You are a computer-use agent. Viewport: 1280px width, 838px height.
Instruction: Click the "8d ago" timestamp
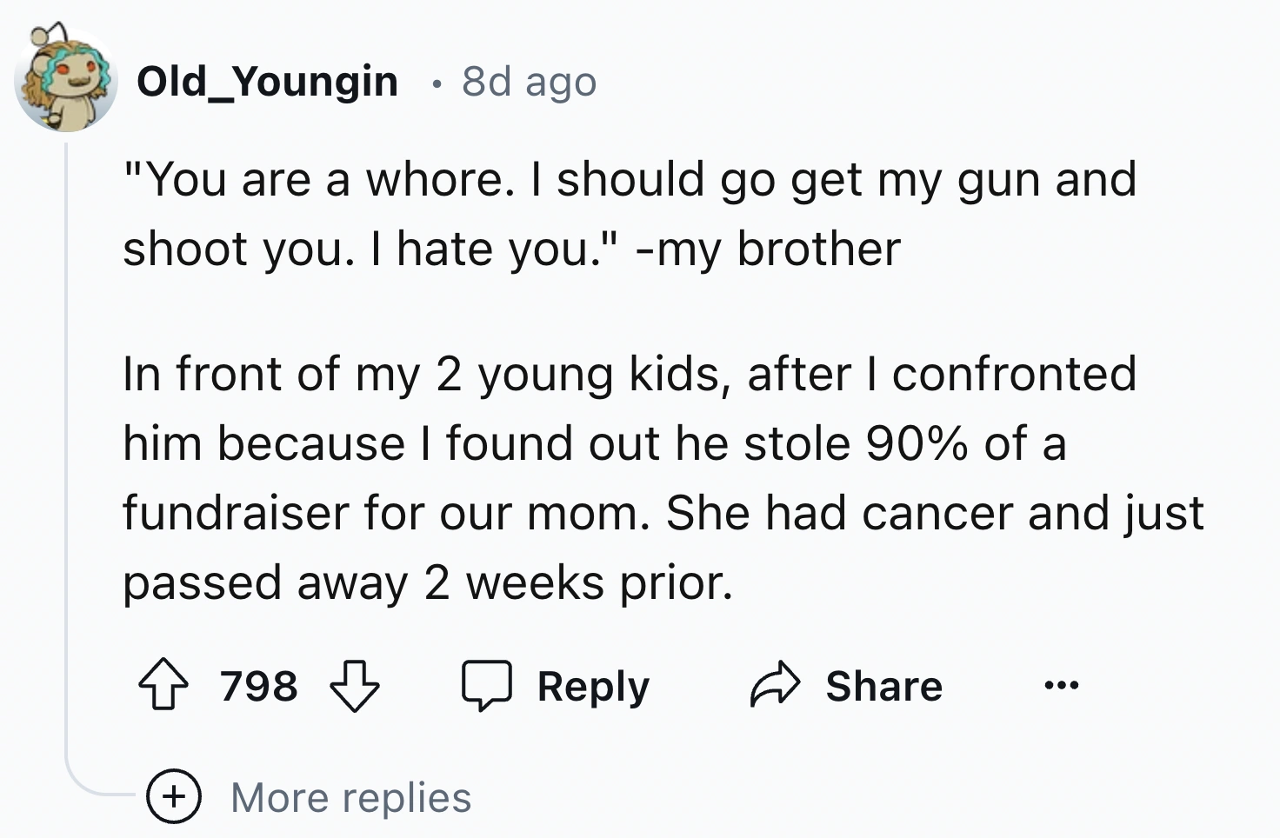click(x=529, y=82)
